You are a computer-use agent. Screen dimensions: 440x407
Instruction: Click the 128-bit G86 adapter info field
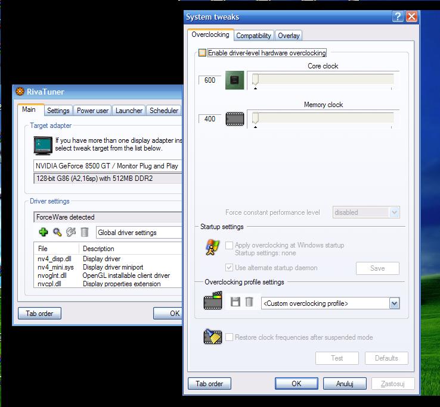tap(108, 179)
